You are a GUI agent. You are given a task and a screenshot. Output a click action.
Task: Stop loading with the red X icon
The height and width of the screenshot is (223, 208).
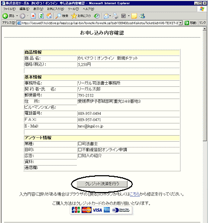[33, 16]
